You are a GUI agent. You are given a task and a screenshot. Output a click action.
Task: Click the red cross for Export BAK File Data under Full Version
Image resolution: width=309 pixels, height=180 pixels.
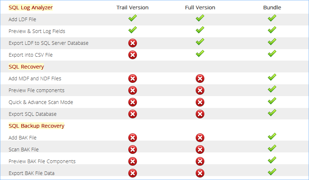pos(200,173)
